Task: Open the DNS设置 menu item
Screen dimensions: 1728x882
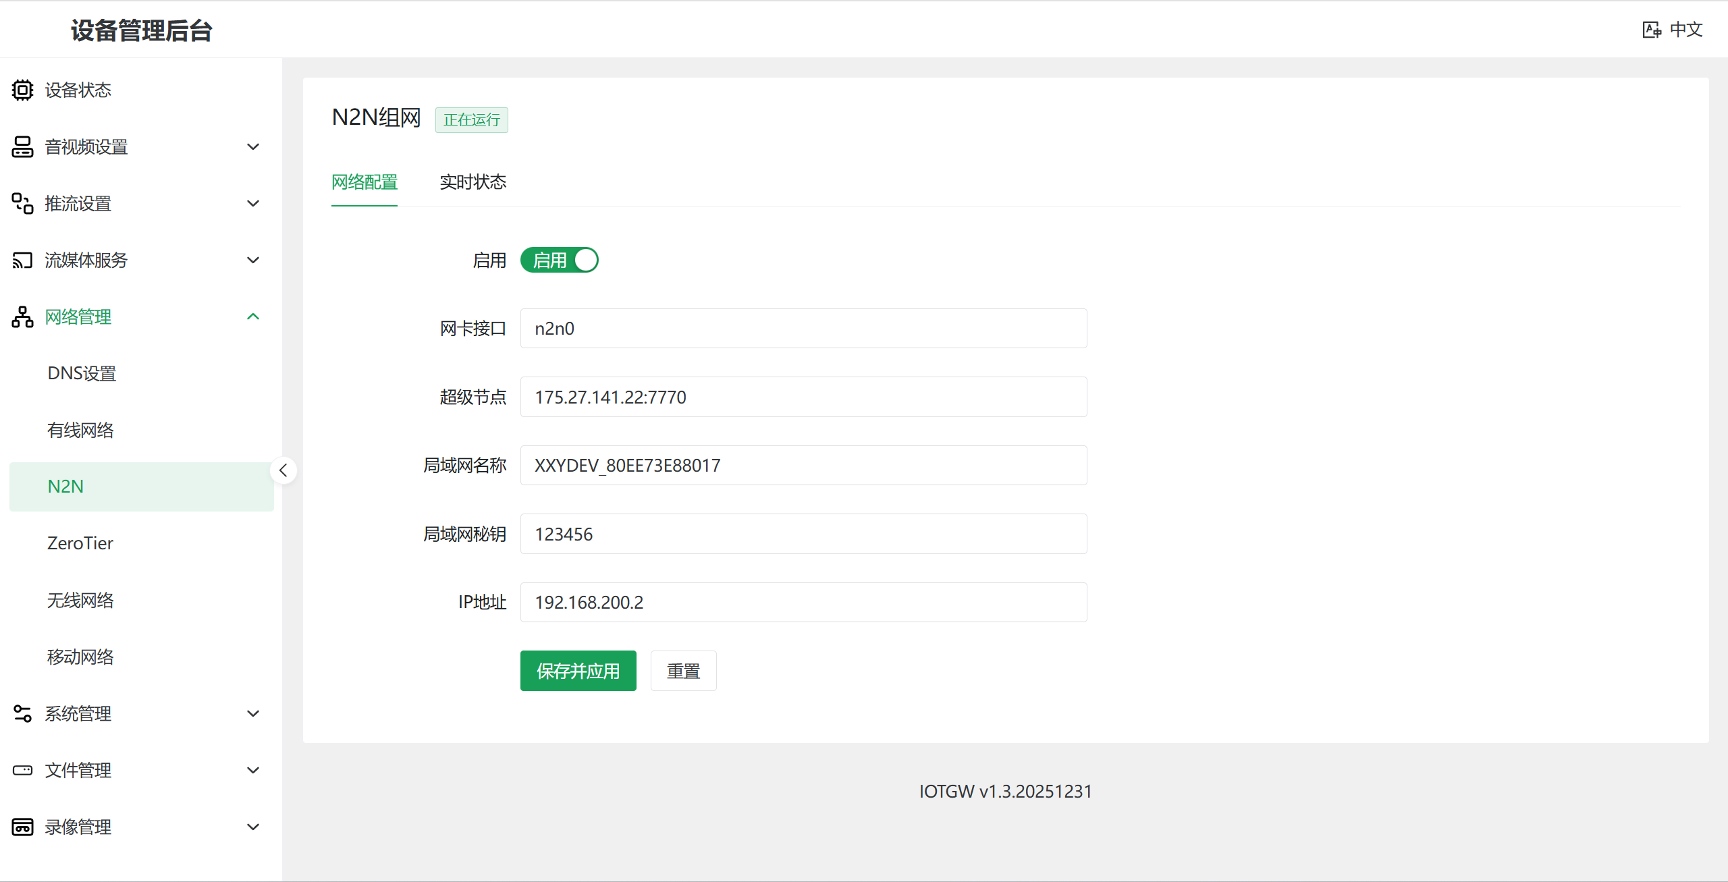Action: pyautogui.click(x=82, y=373)
